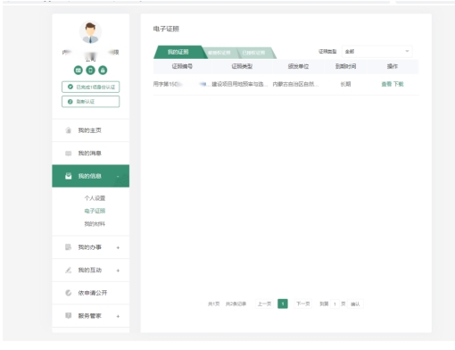
Task: Click the mobile phone badge icon under the username
Action: (x=90, y=71)
